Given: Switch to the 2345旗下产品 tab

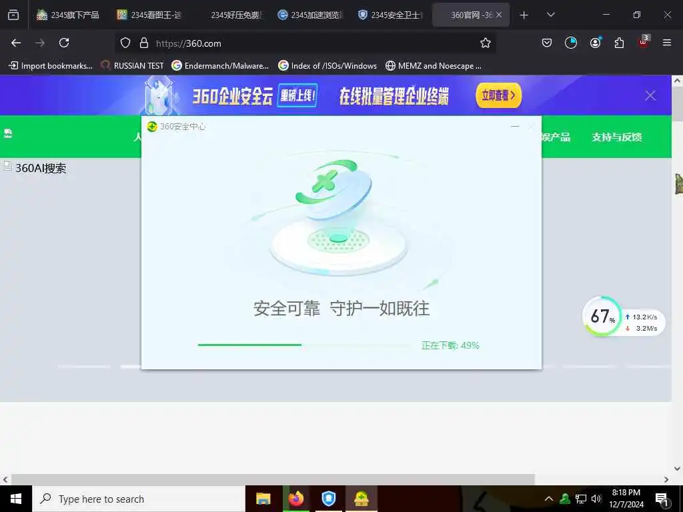Looking at the screenshot, I should coord(68,15).
